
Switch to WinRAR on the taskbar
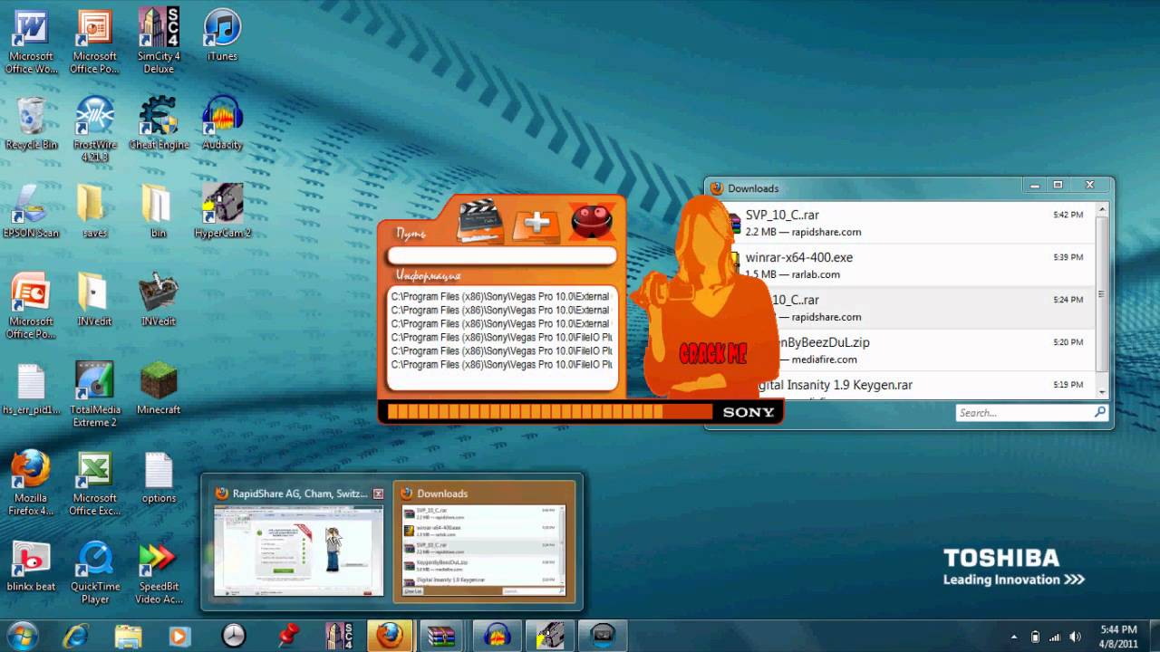coord(443,636)
